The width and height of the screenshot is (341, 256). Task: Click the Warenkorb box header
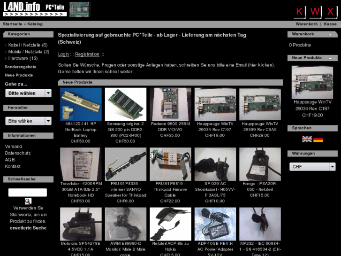coord(312,34)
